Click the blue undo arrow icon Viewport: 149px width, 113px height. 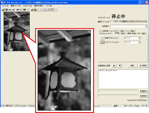pos(46,10)
